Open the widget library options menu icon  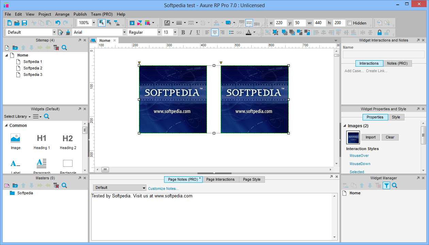pos(37,116)
